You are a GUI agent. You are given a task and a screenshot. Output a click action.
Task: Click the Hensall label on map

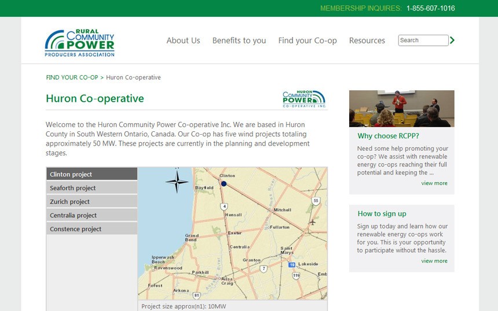click(233, 214)
